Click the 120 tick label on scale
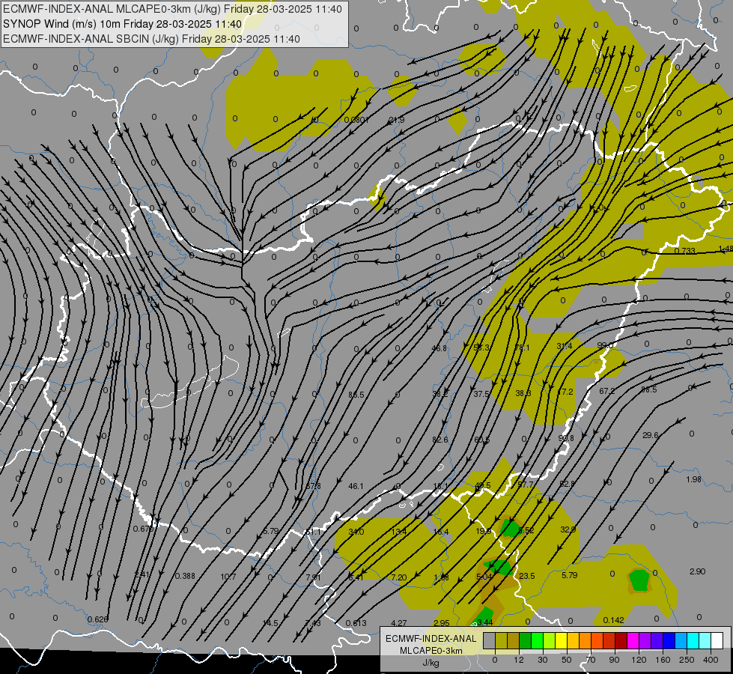Viewport: 733px width, 674px height. coord(639,660)
